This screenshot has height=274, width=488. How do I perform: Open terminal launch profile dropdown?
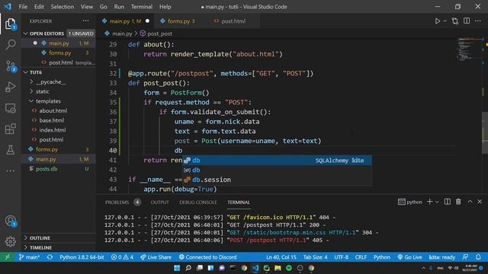point(437,202)
